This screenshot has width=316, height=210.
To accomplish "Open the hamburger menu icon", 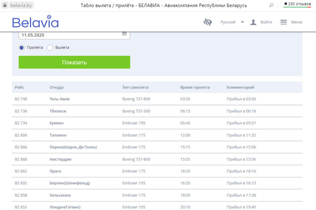I will (x=283, y=22).
